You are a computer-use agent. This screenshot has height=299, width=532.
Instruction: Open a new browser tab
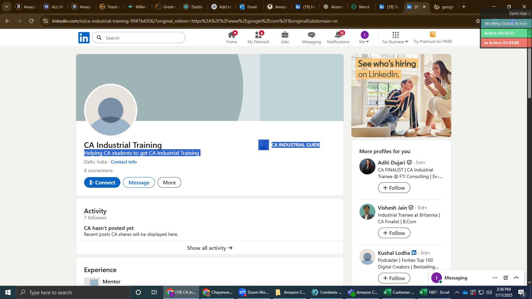click(464, 7)
